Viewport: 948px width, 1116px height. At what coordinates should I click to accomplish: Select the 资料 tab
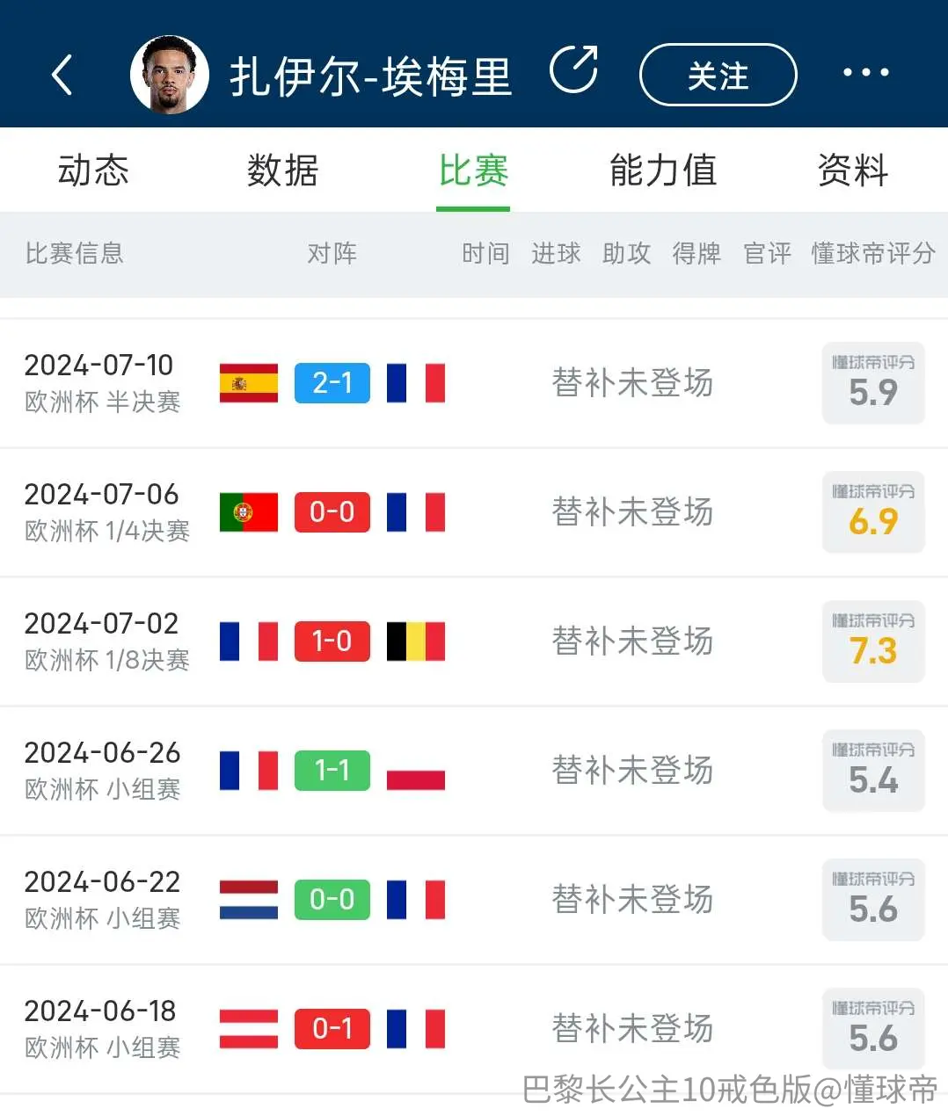pyautogui.click(x=852, y=170)
